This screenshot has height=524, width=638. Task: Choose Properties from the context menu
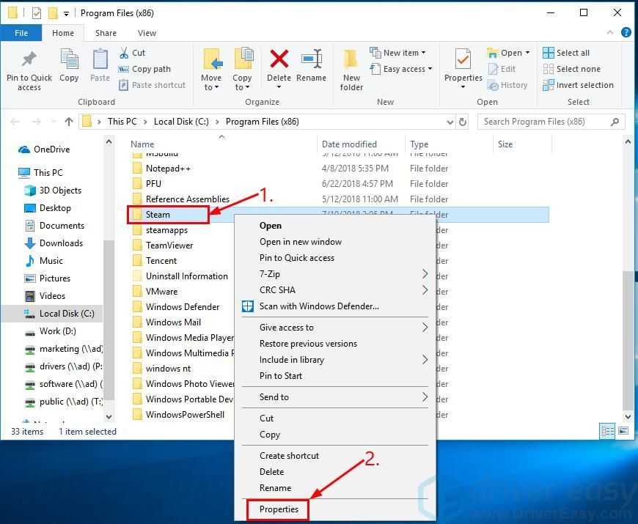[x=279, y=509]
